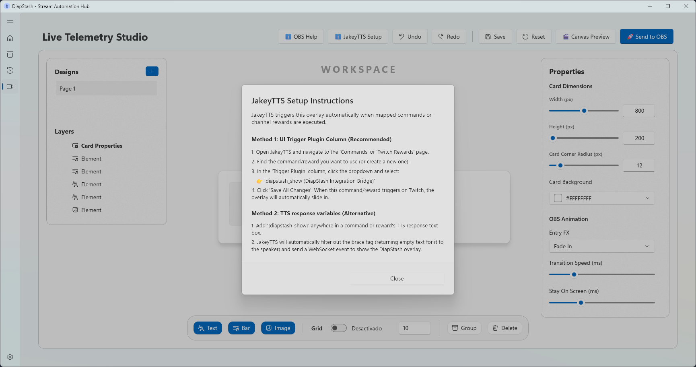
Task: Go to Home in sidebar
Action: [10, 38]
